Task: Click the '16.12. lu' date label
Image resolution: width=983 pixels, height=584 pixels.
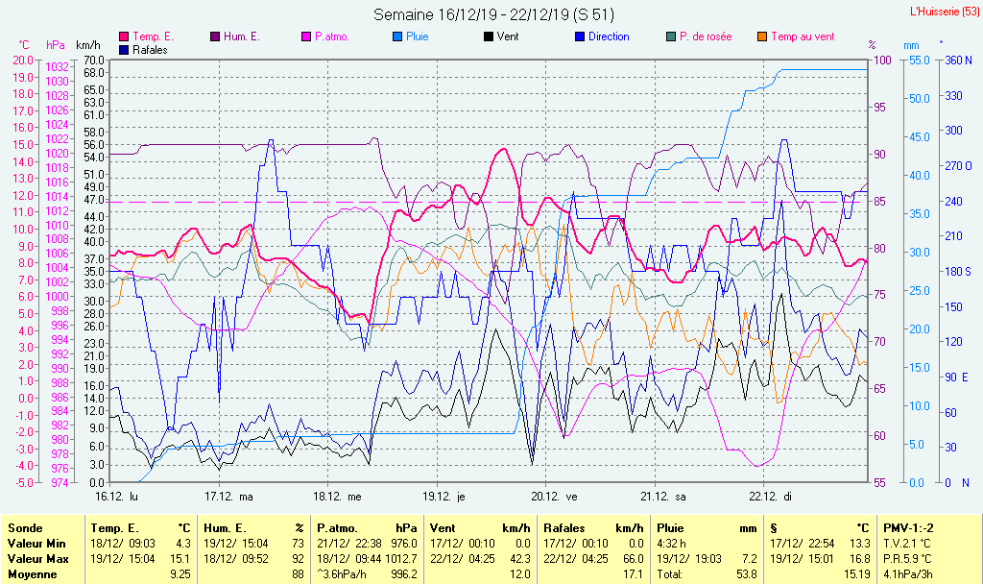Action: pyautogui.click(x=116, y=497)
